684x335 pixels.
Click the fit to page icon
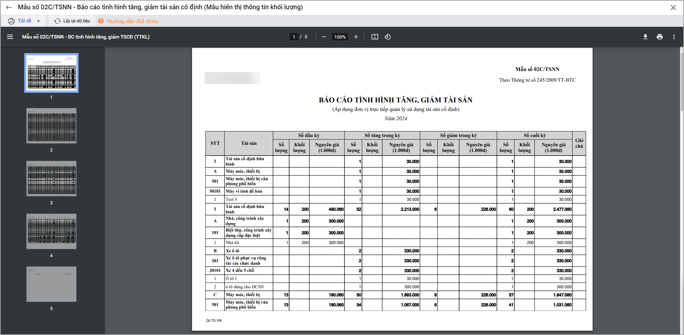click(375, 37)
